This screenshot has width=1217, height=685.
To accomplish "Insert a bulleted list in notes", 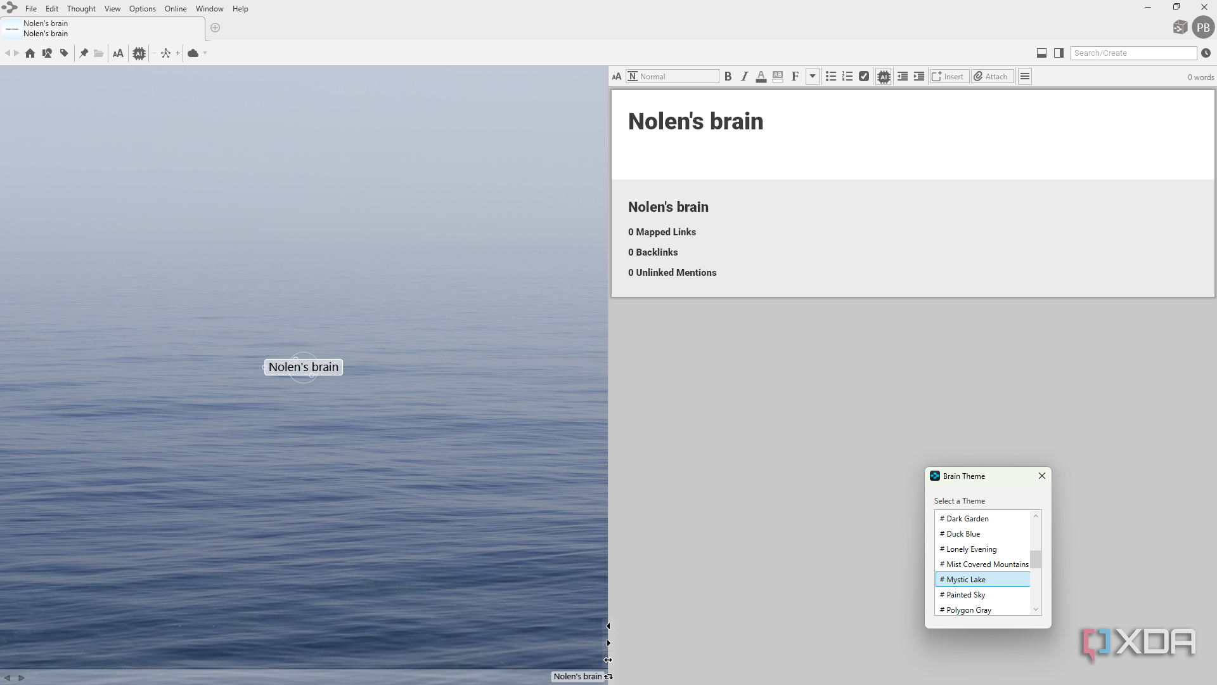I will click(831, 77).
